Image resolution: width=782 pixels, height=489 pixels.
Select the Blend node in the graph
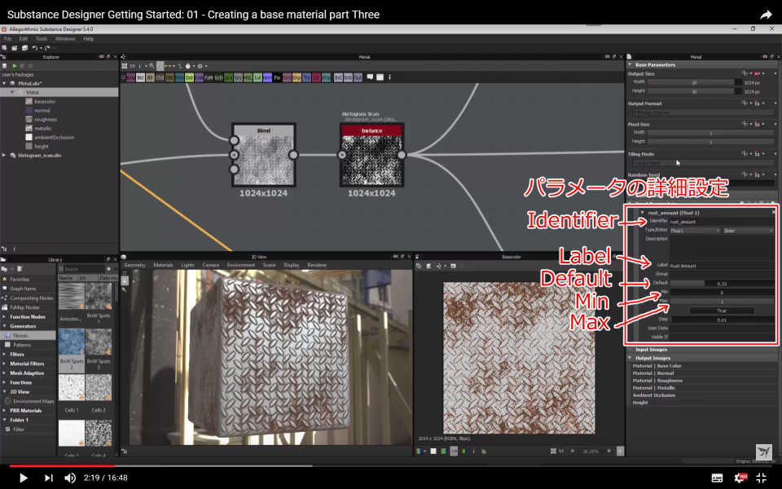point(264,155)
